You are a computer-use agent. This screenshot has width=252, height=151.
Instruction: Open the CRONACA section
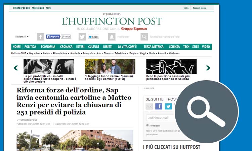pyautogui.click(x=66, y=47)
